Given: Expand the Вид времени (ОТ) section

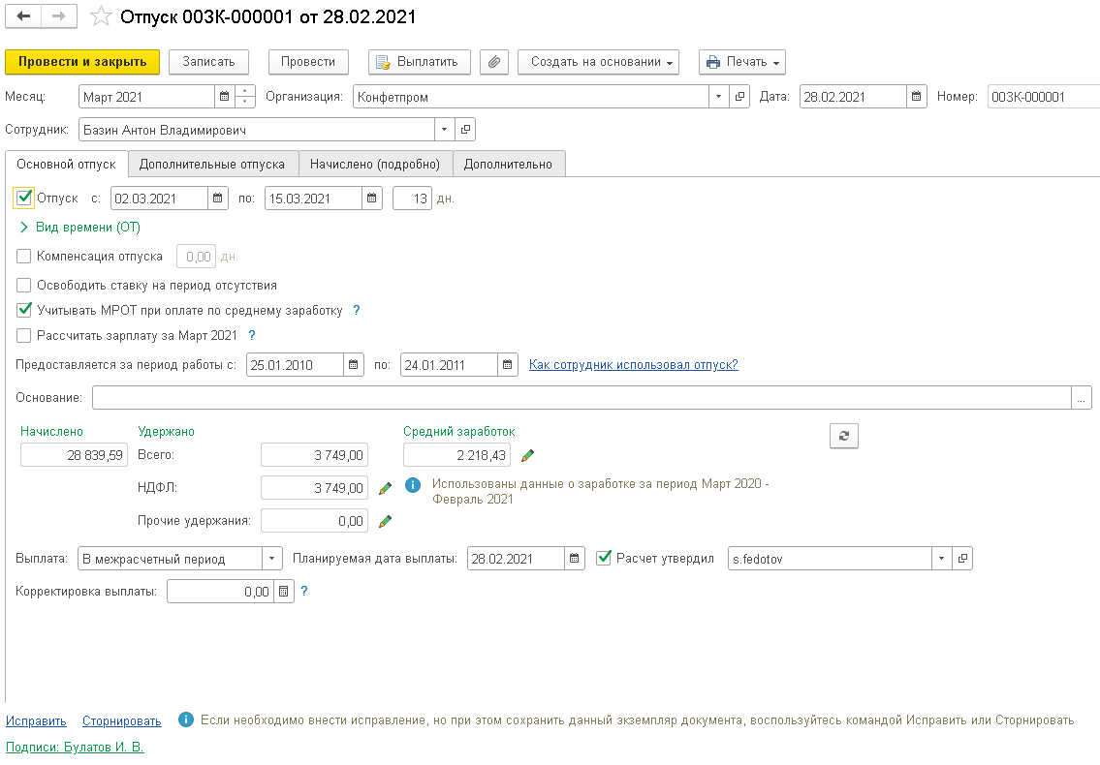Looking at the screenshot, I should point(24,228).
